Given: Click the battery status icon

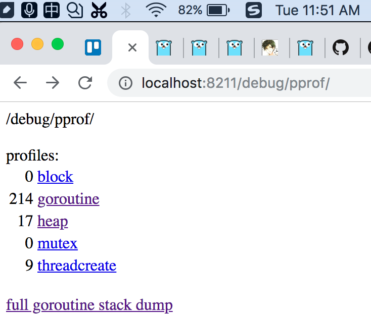Looking at the screenshot, I should coord(218,11).
